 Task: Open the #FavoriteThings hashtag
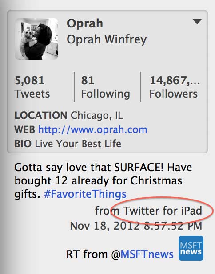85,194
